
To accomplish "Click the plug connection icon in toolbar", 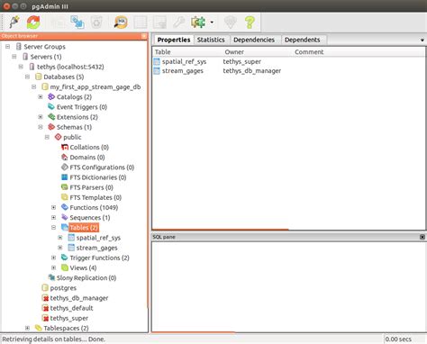I will point(14,22).
